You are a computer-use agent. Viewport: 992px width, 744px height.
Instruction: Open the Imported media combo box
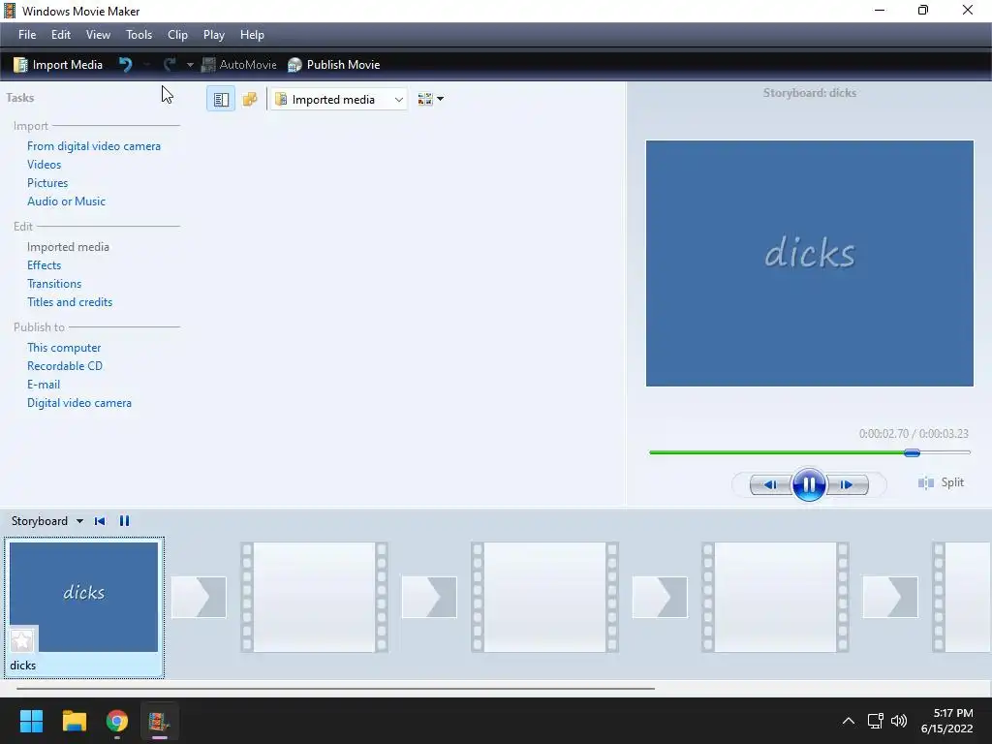[338, 100]
